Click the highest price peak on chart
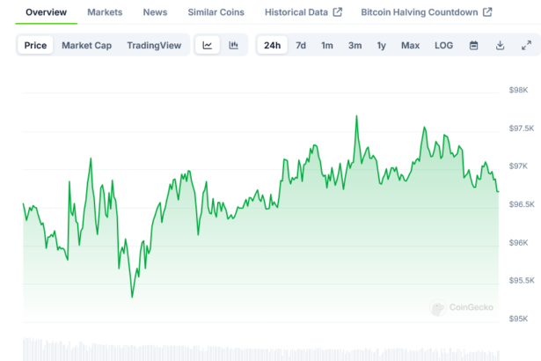541x361 pixels. click(356, 116)
